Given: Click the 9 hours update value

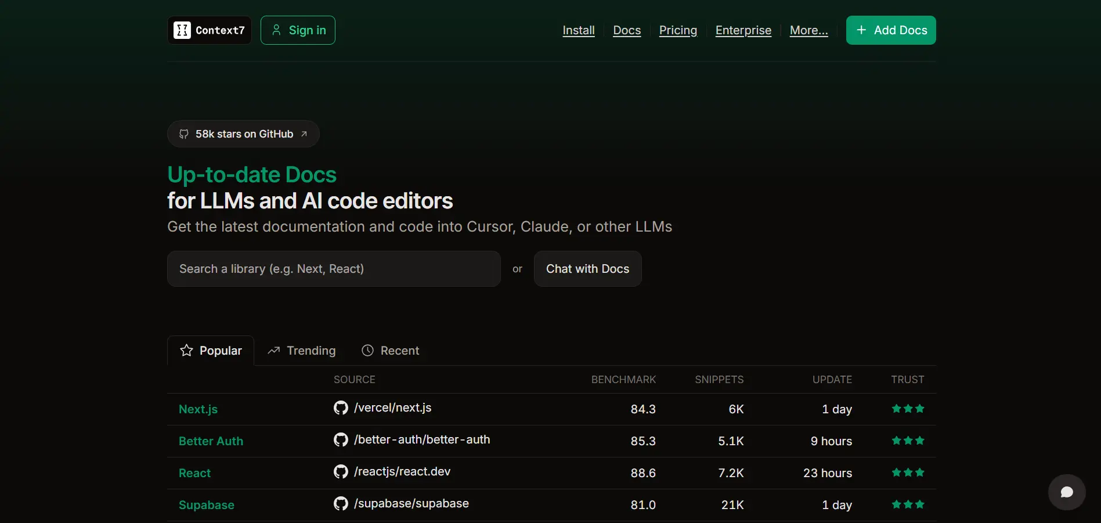Looking at the screenshot, I should pyautogui.click(x=831, y=441).
